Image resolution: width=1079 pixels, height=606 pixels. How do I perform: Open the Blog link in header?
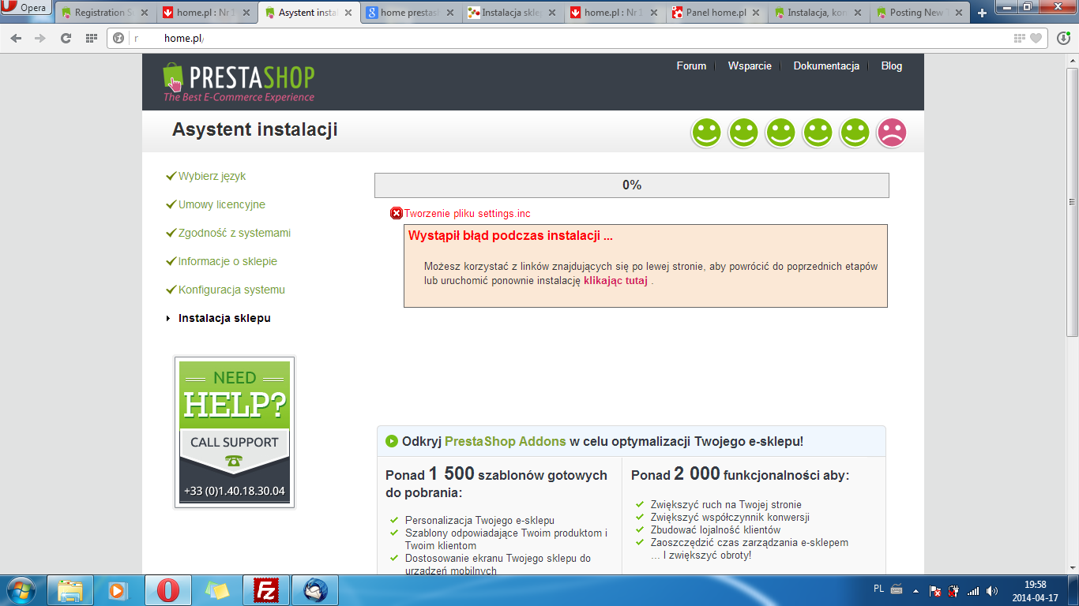(892, 66)
